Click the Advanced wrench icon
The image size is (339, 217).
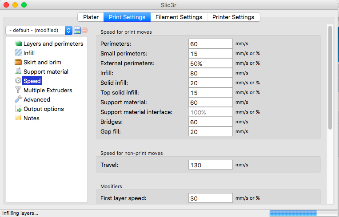pos(18,99)
